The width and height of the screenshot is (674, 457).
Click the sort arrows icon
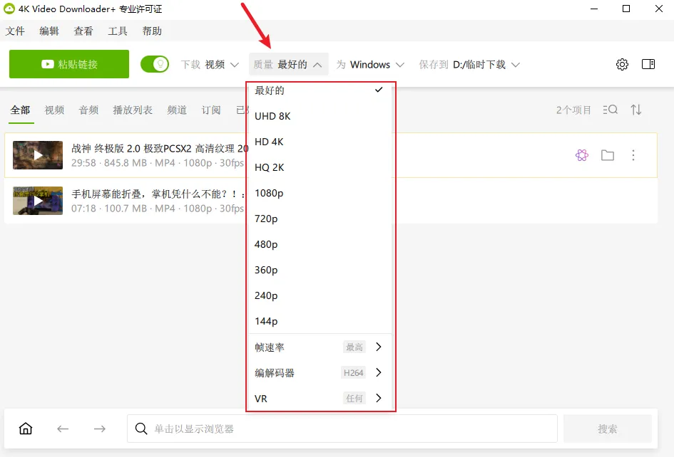[636, 110]
